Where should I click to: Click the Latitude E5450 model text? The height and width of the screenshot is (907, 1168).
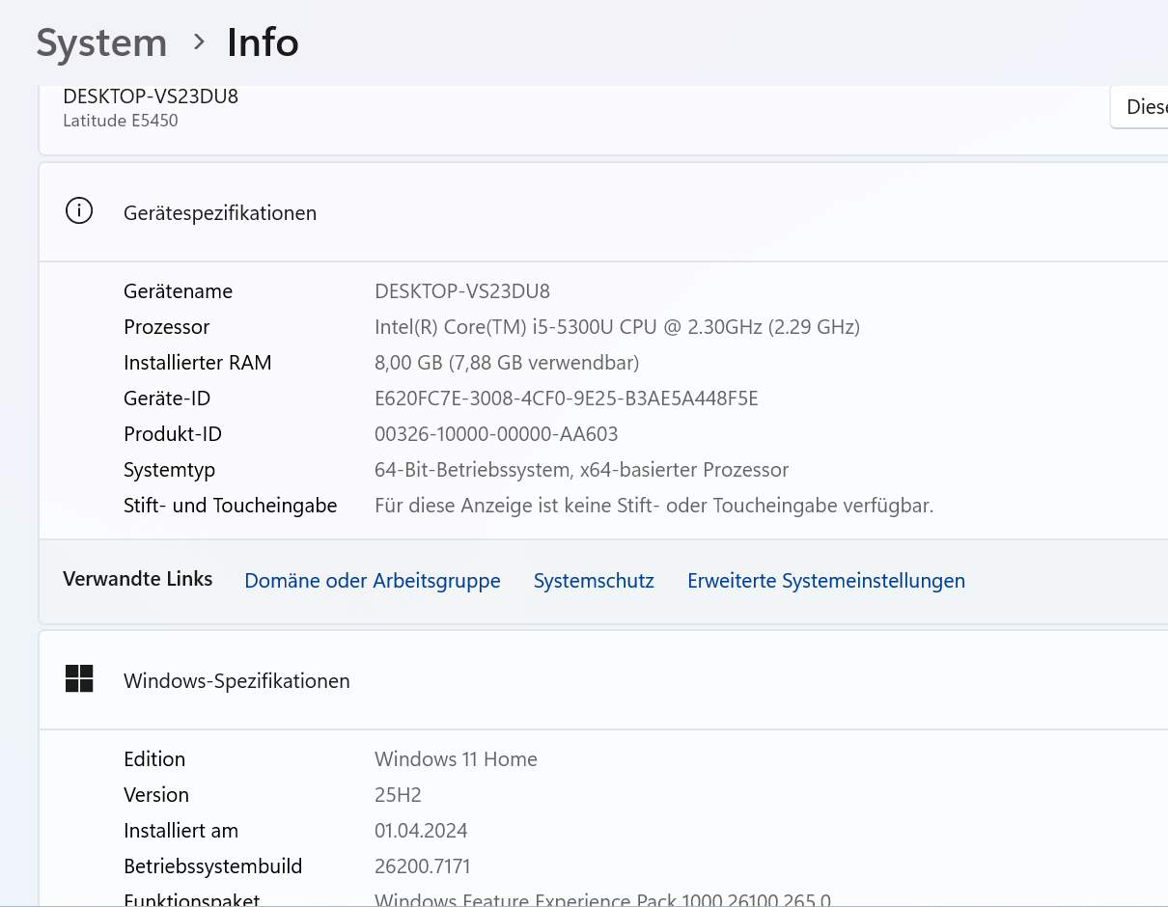(x=121, y=121)
